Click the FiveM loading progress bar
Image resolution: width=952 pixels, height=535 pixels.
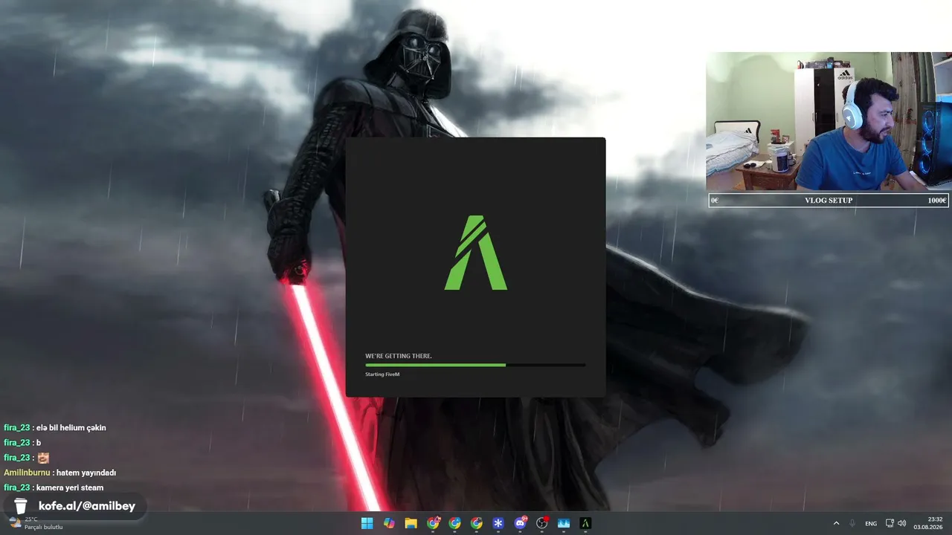(x=475, y=365)
